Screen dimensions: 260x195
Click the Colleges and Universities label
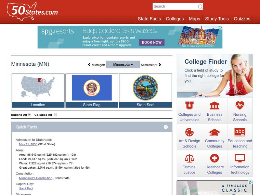[x=189, y=117]
